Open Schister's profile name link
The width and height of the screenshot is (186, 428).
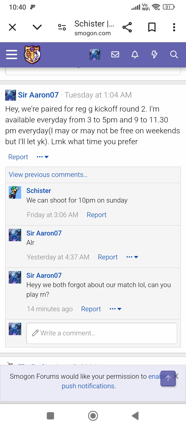[x=39, y=191]
